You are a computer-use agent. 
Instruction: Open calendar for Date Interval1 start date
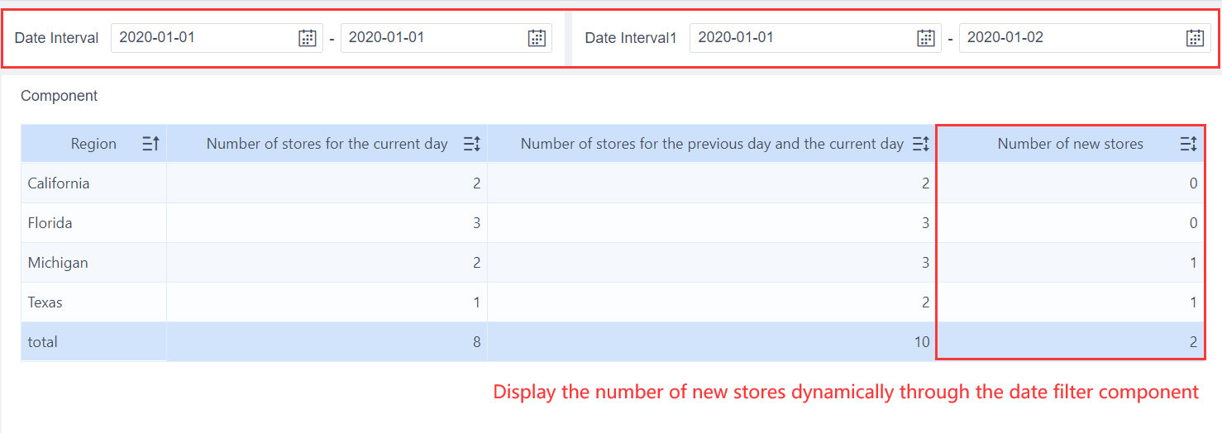(x=926, y=38)
